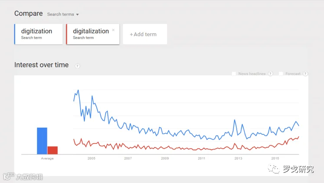Click the Average label under bars

point(47,158)
